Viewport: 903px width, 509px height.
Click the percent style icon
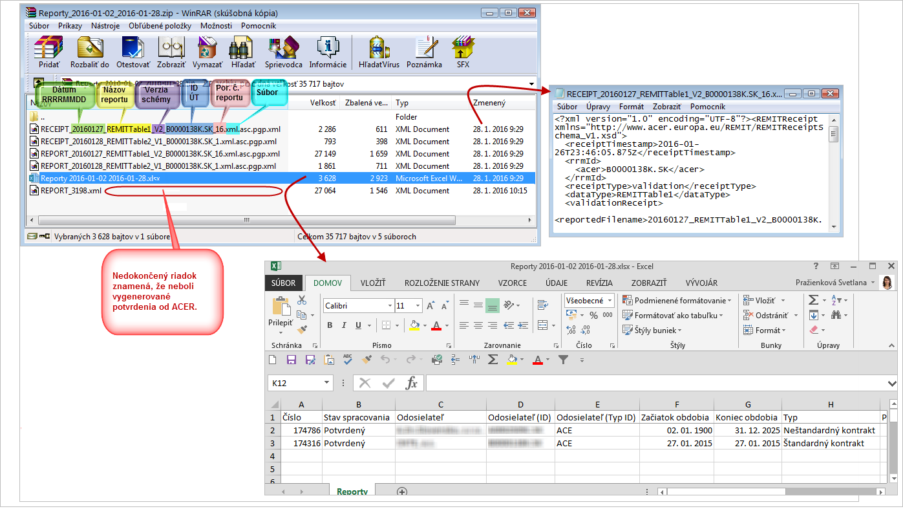tap(593, 315)
